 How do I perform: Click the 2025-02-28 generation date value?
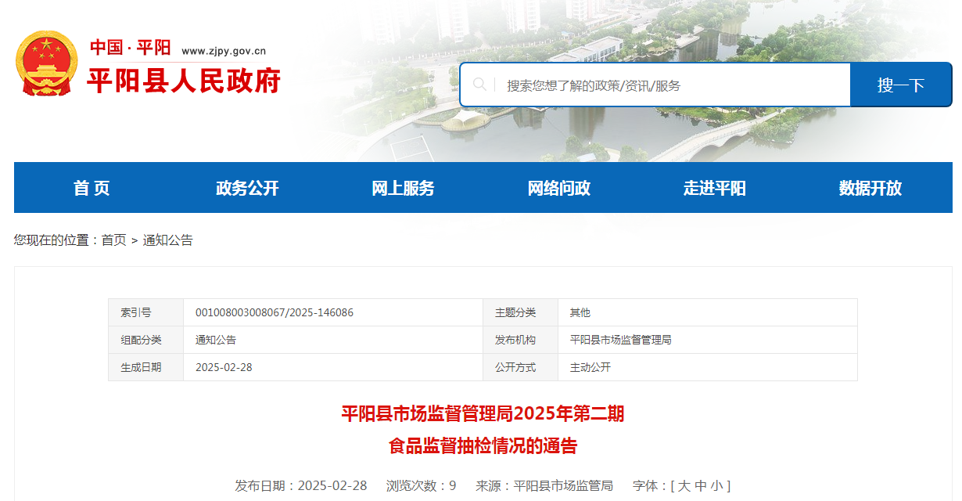tap(224, 367)
